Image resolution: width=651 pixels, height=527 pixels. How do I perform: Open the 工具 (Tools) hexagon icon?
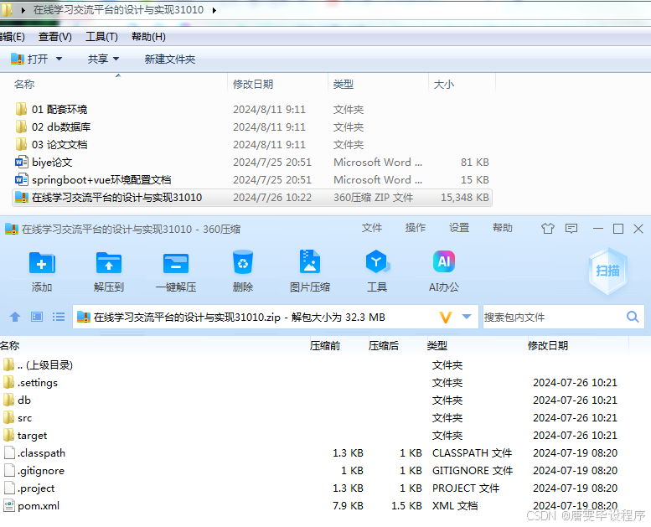click(x=377, y=261)
